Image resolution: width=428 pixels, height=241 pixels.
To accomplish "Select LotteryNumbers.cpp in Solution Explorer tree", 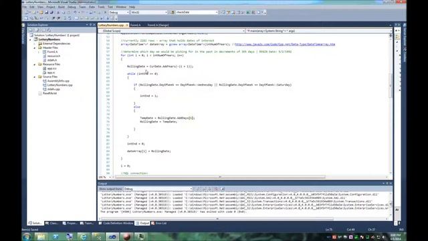I will (x=60, y=85).
